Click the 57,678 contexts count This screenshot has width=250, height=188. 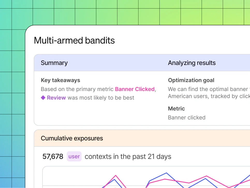point(53,157)
